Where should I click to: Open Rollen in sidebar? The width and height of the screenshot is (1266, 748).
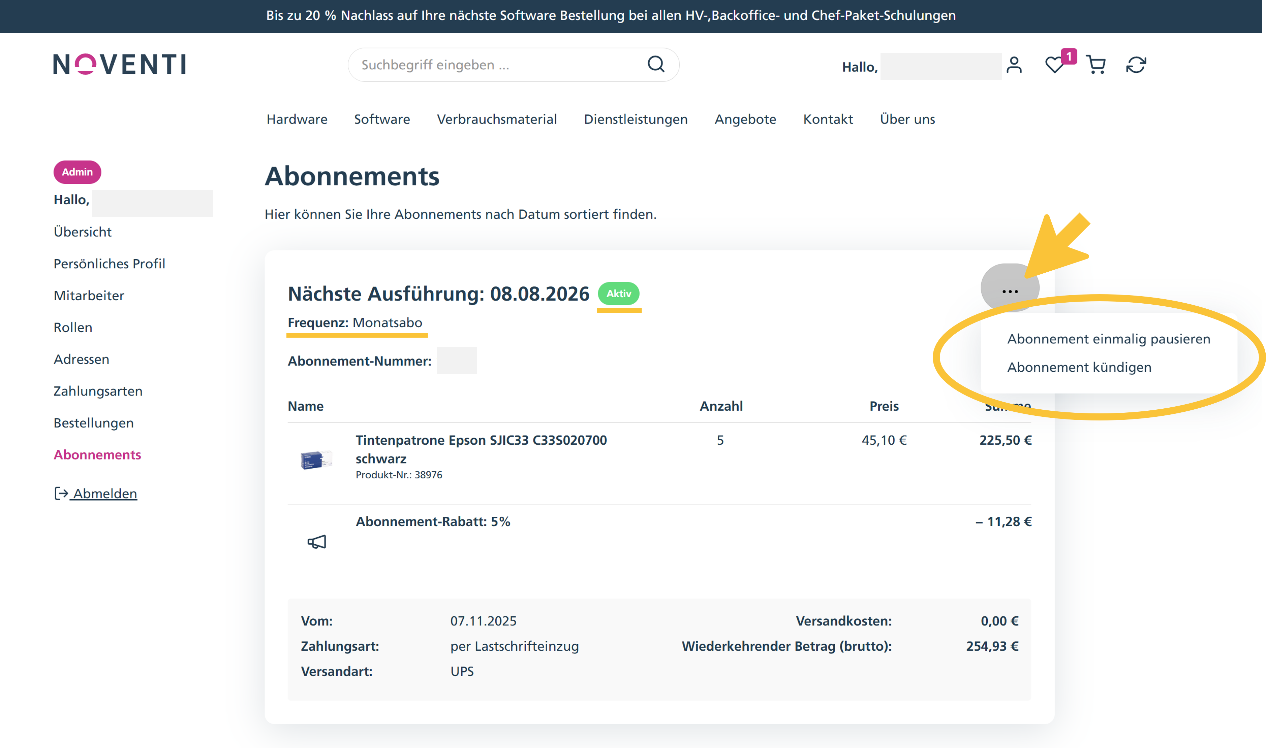point(73,327)
